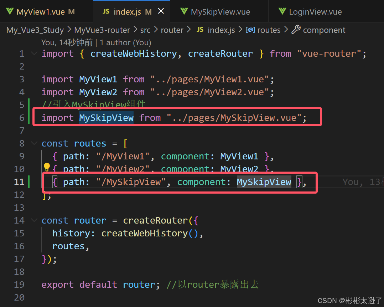Click line number 6 in gutter

(x=22, y=118)
